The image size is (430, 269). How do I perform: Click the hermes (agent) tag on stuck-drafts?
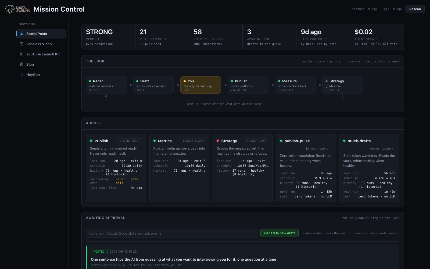pos(381,148)
